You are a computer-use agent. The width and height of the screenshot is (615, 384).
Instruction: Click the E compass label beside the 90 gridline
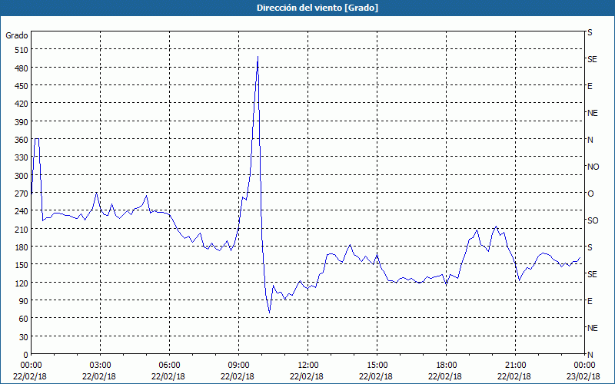tap(590, 301)
